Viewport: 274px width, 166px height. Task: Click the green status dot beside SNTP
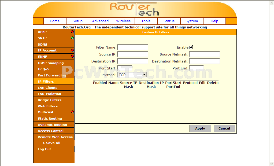[72, 38]
